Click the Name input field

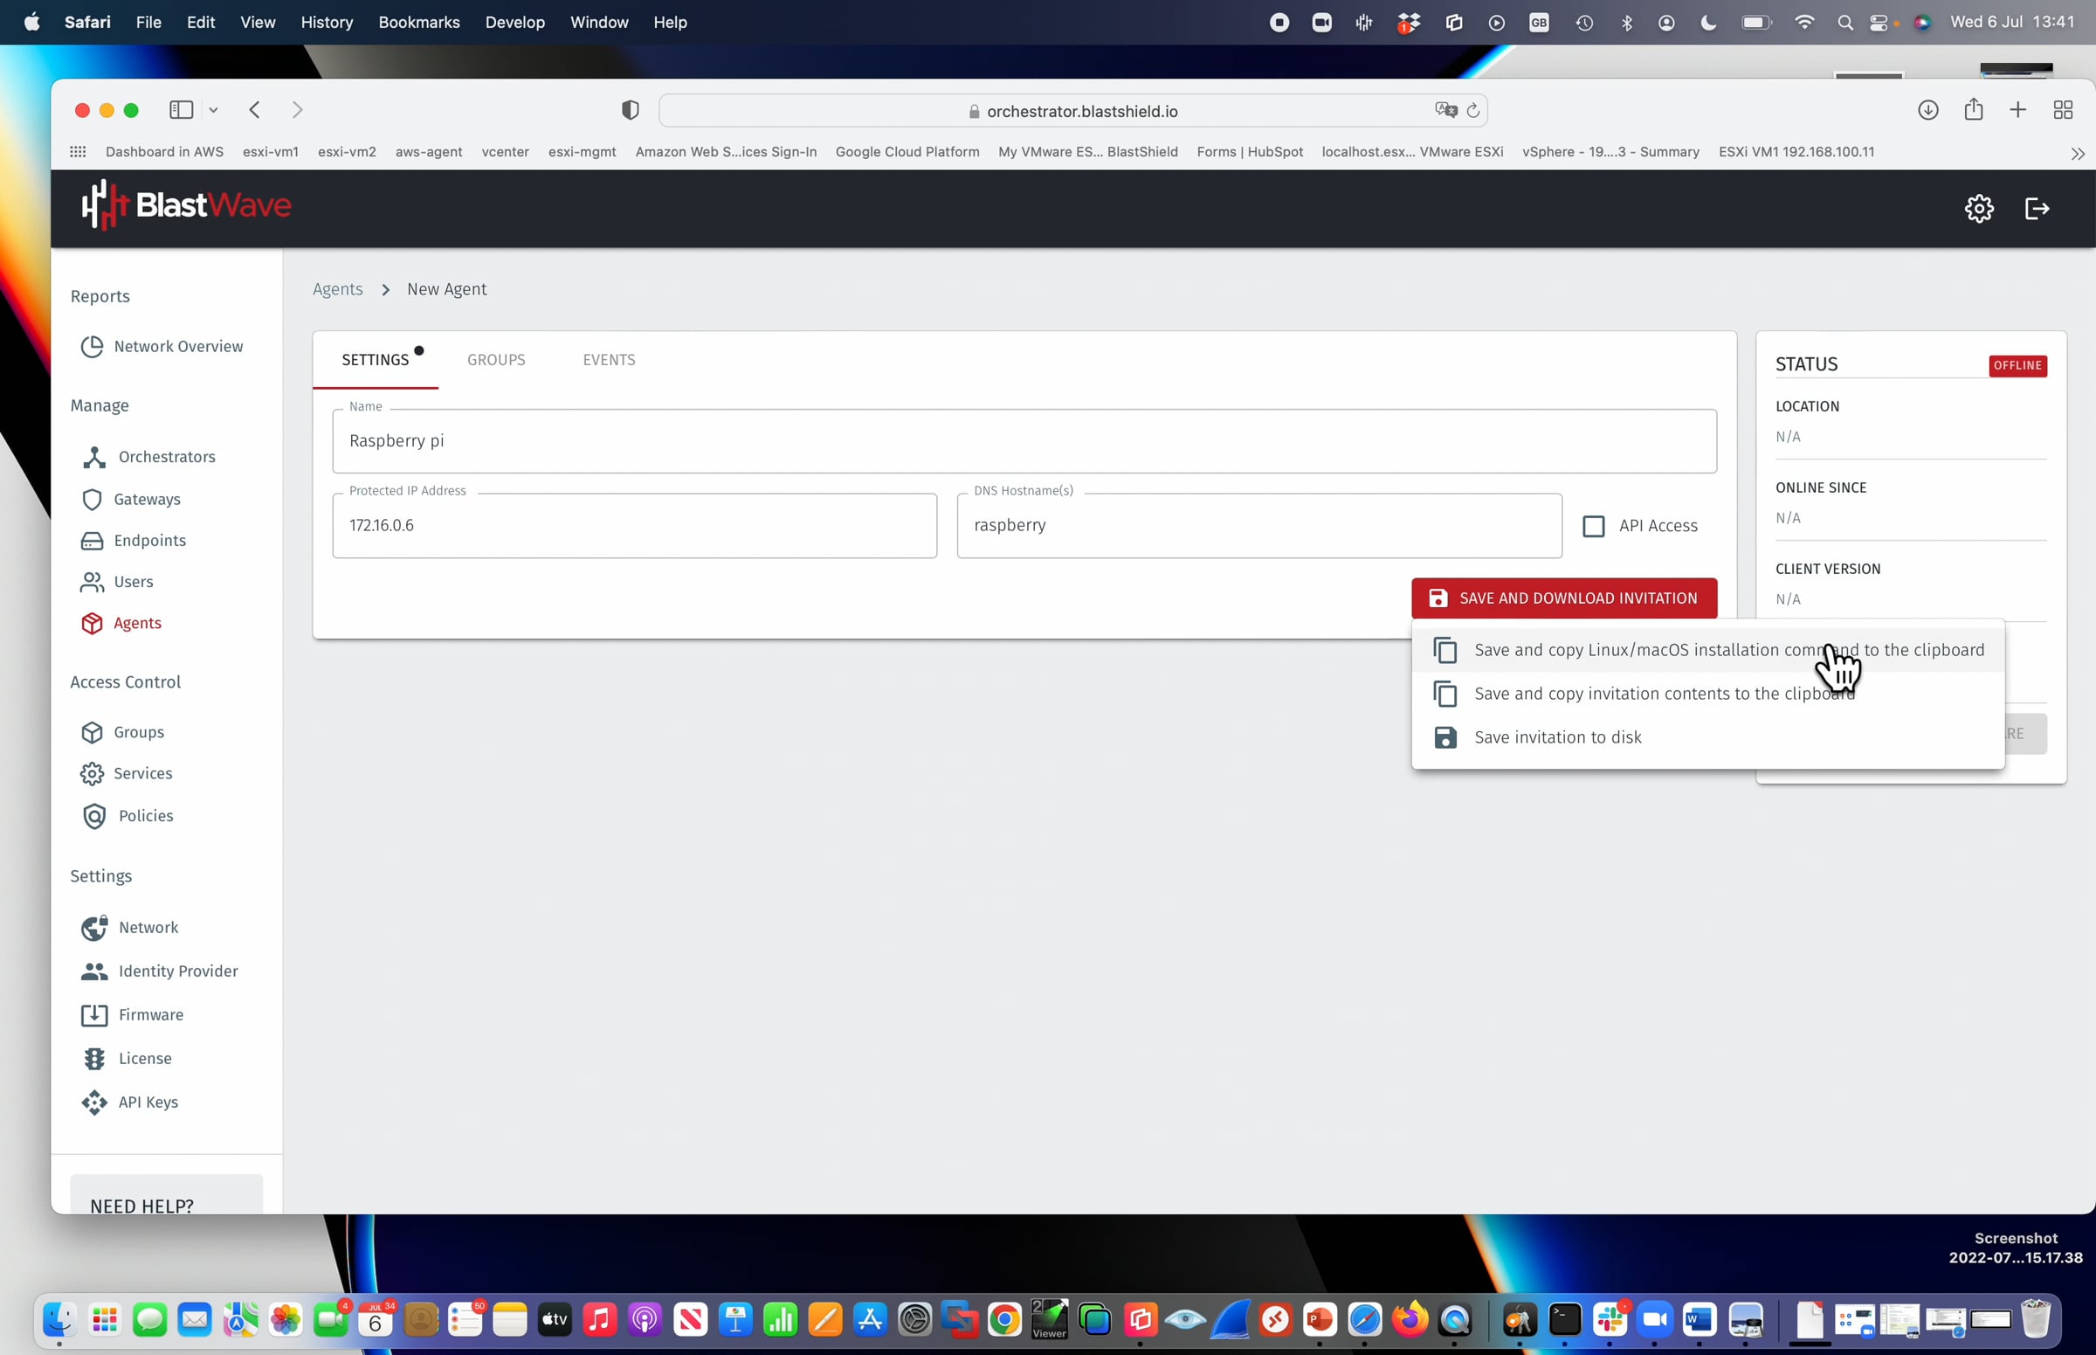[1024, 441]
